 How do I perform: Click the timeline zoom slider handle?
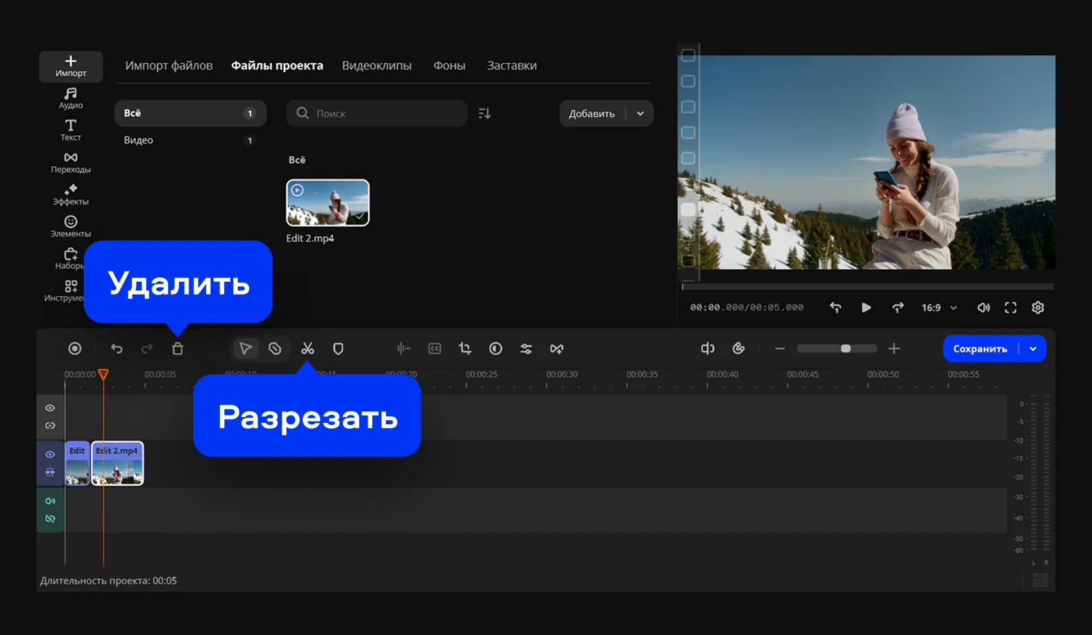tap(845, 349)
